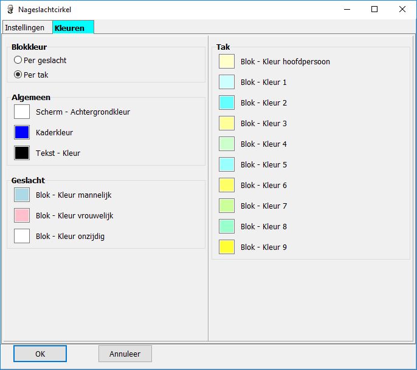The image size is (417, 370).
Task: Click the OK button
Action: (40, 354)
